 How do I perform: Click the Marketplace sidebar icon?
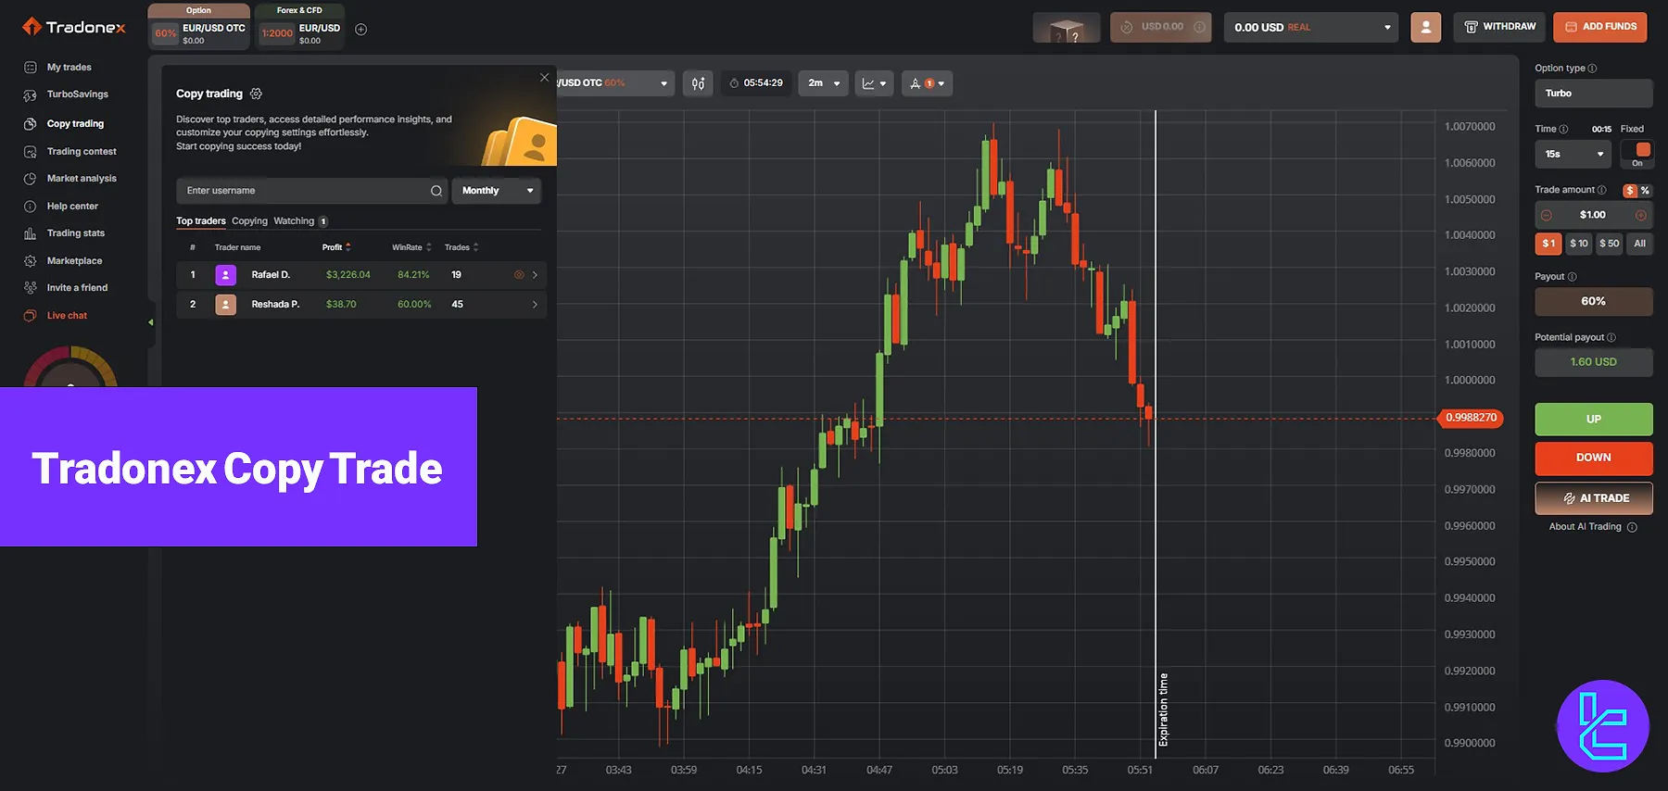31,261
